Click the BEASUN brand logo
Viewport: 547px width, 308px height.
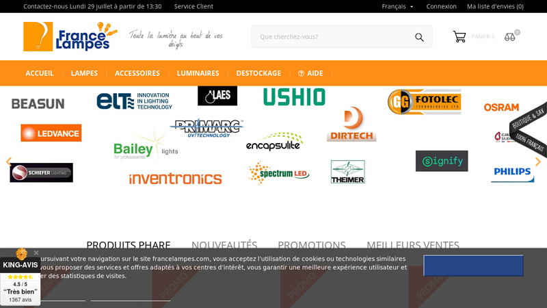pos(38,104)
